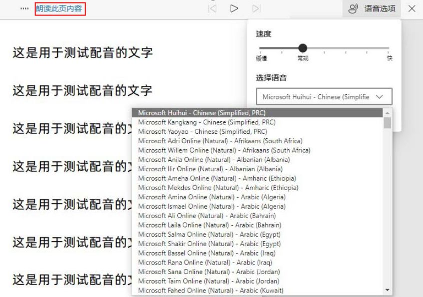Select Microsoft Laila Online Arabic (Bahrain)

(257, 225)
